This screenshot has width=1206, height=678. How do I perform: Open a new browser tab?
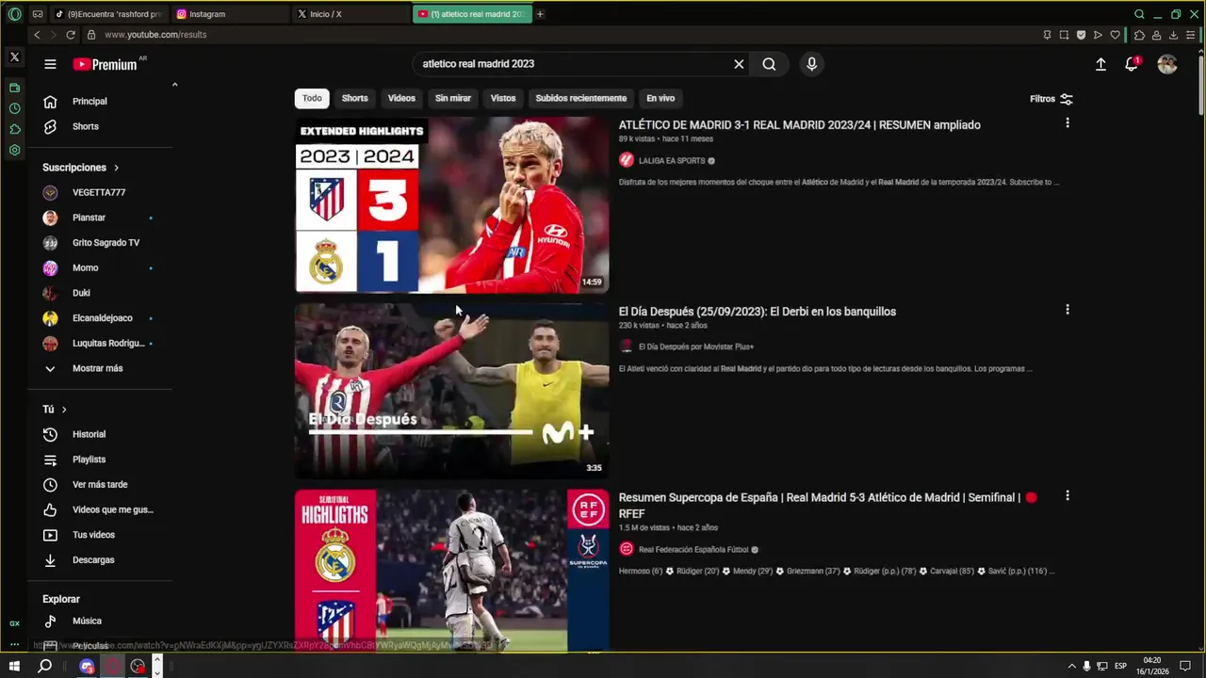coord(540,14)
